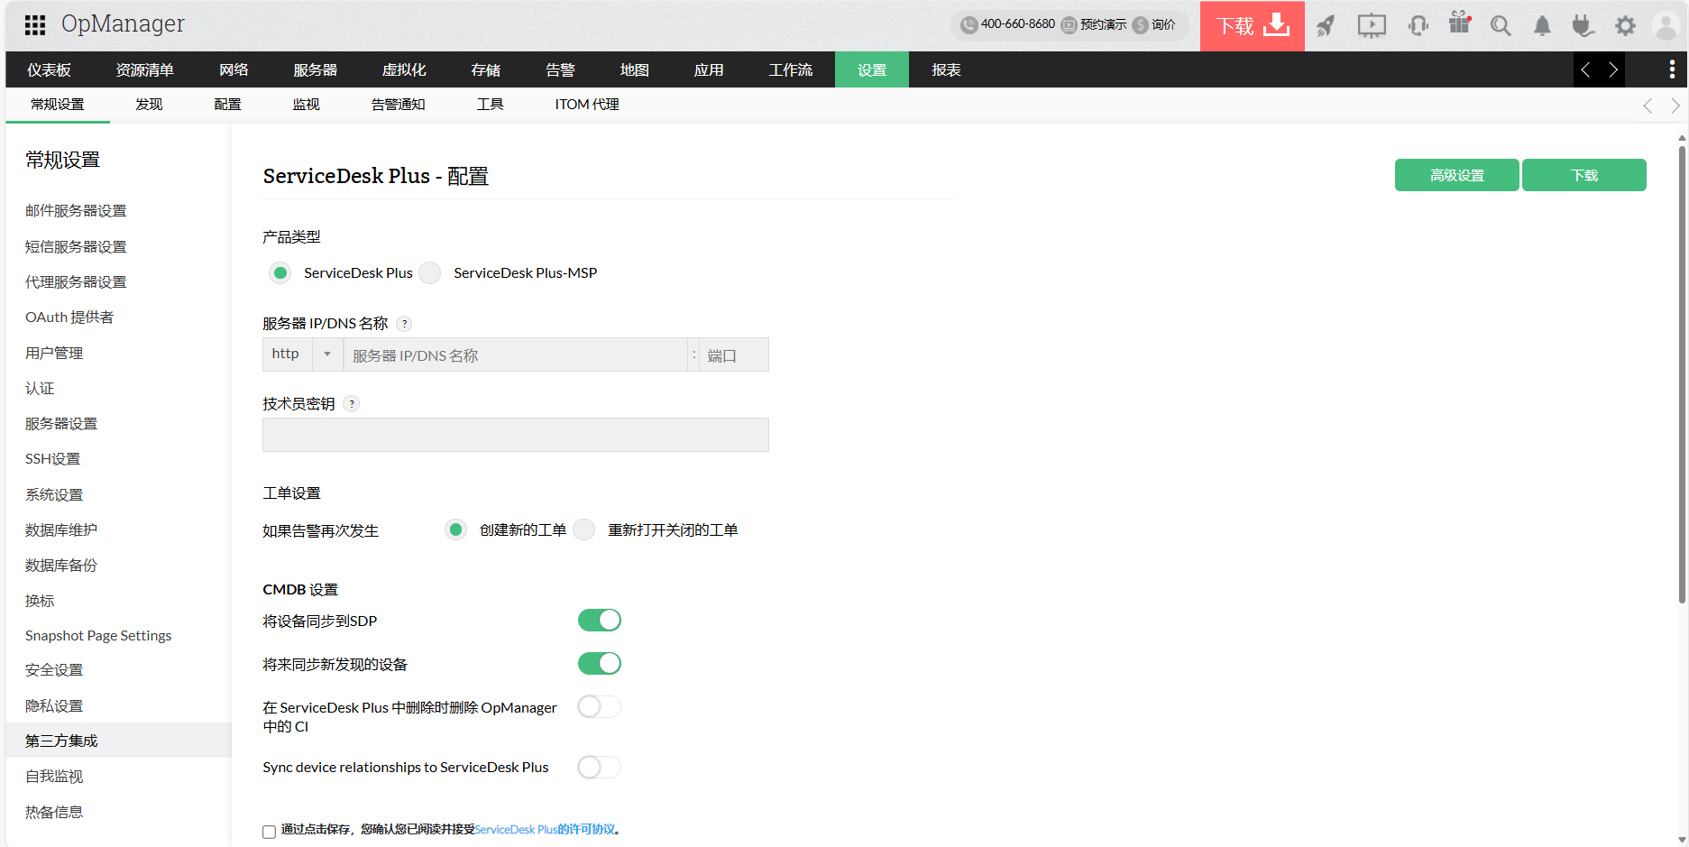Open SSH设置 in the sidebar
The width and height of the screenshot is (1689, 847).
[x=52, y=458]
